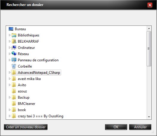This screenshot has height=136, width=157.
Task: Select the avast mika lika folder
Action: 29,79
